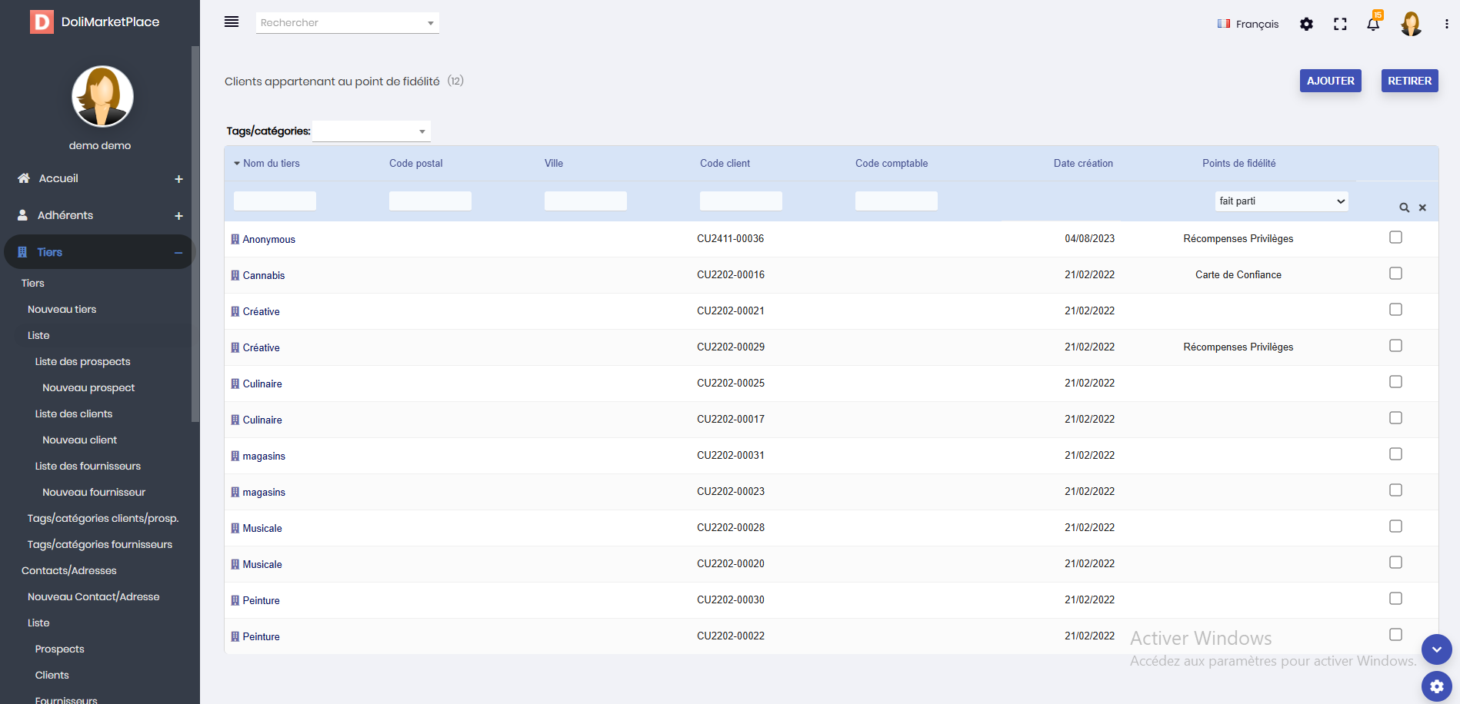
Task: Check the box for the Anonymous row
Action: [1395, 237]
